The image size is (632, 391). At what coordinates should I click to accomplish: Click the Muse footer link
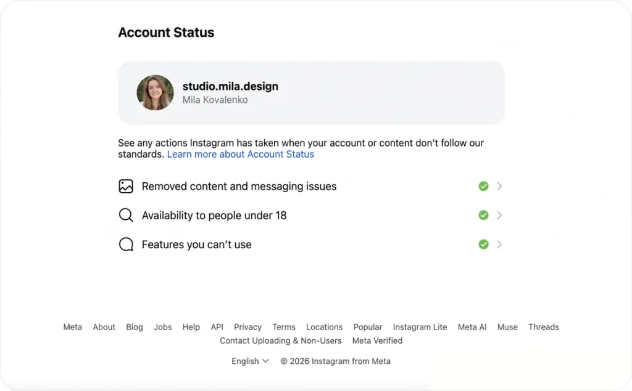[507, 327]
